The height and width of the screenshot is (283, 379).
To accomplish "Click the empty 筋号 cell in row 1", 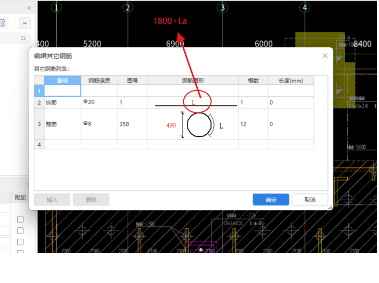I will (x=62, y=91).
